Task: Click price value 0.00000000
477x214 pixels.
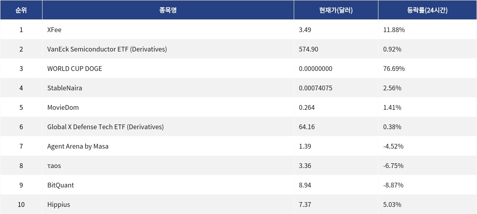Action: [316, 69]
